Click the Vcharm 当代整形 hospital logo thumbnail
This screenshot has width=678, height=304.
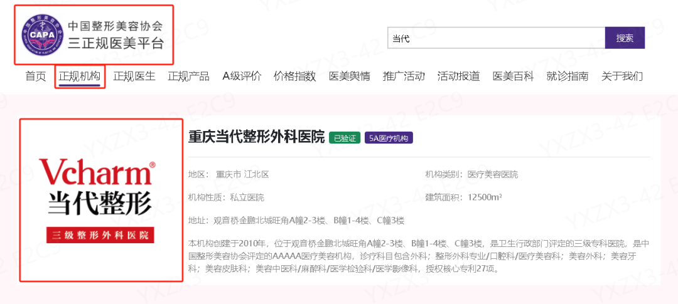(x=101, y=200)
